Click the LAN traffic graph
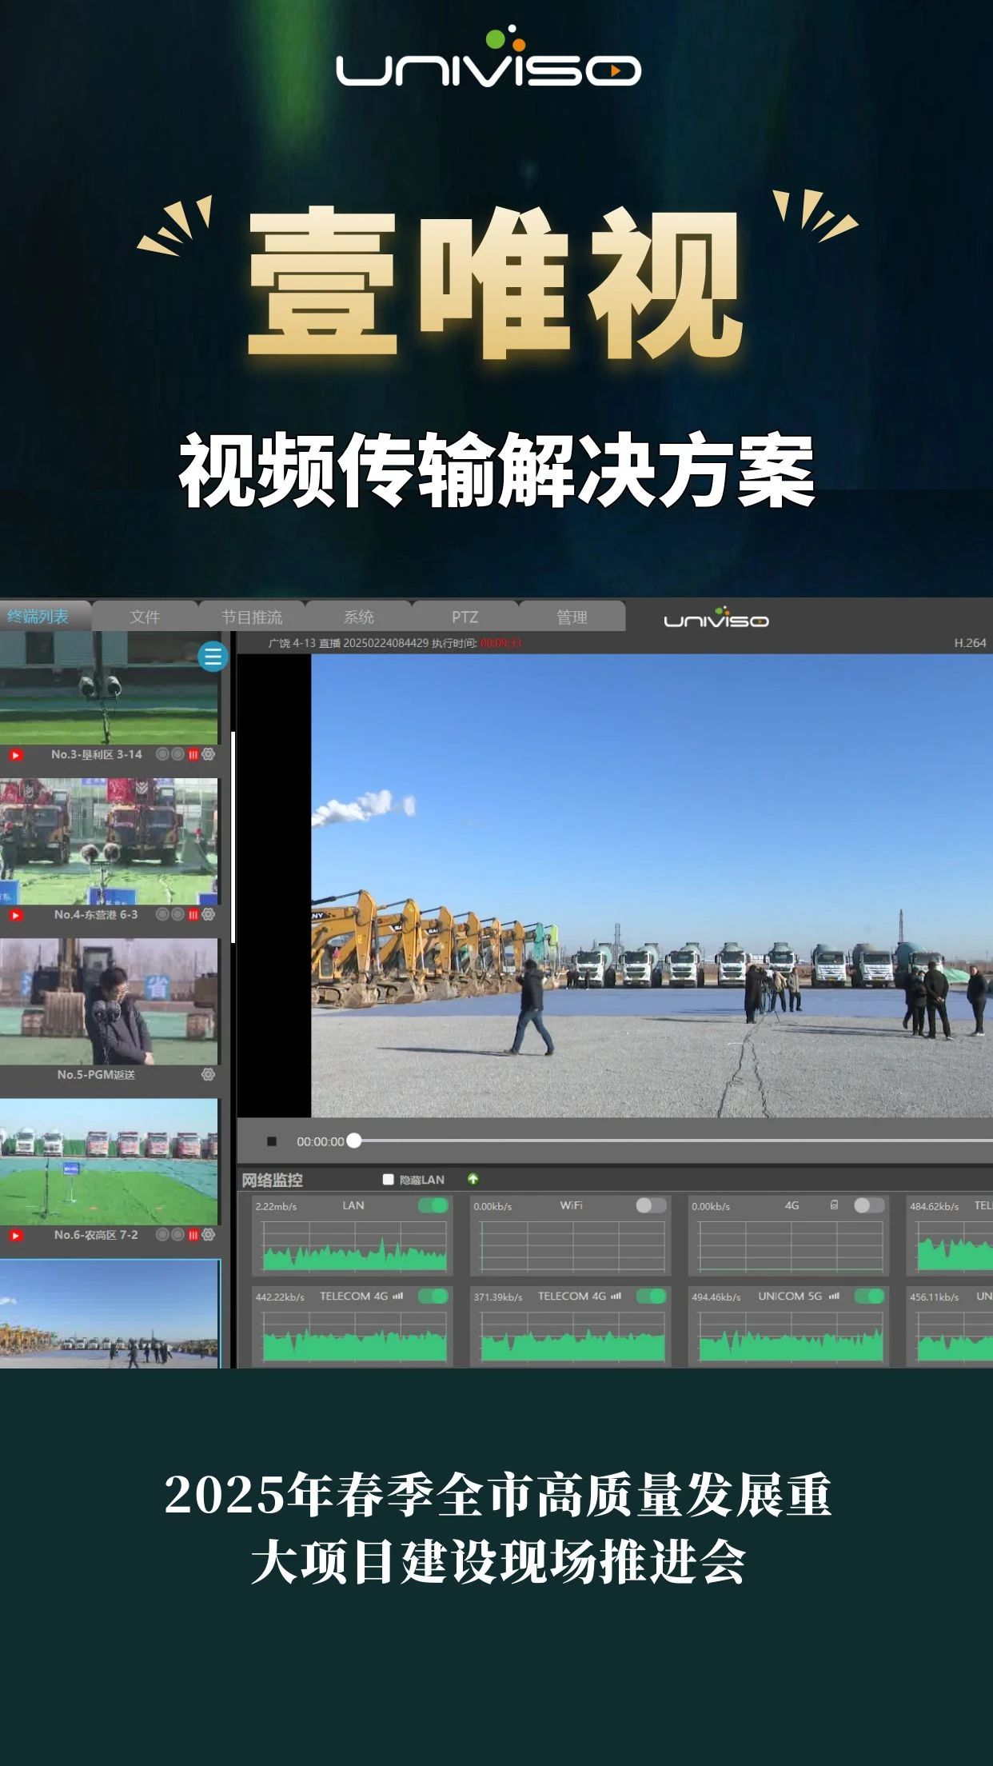Screen dimensions: 993x1766 click(x=354, y=1246)
